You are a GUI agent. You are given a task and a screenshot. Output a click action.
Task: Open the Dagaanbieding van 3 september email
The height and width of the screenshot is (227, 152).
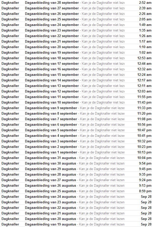(x=76, y=141)
